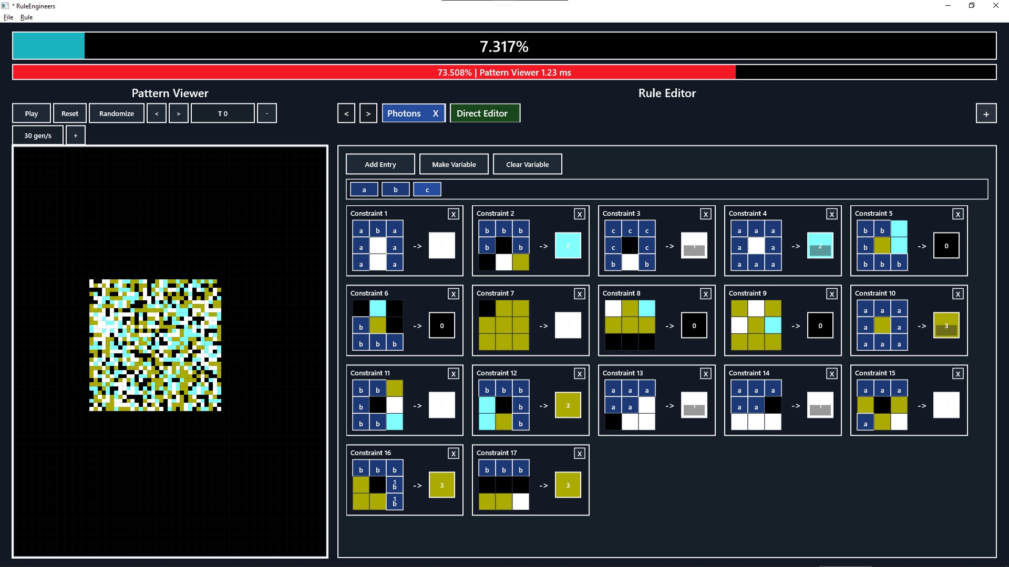This screenshot has width=1009, height=567.
Task: Select variable b chip
Action: click(x=396, y=190)
